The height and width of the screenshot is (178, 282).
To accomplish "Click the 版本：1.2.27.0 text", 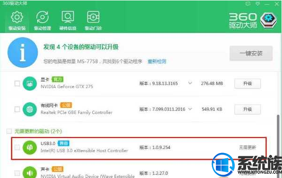I will (x=153, y=173).
